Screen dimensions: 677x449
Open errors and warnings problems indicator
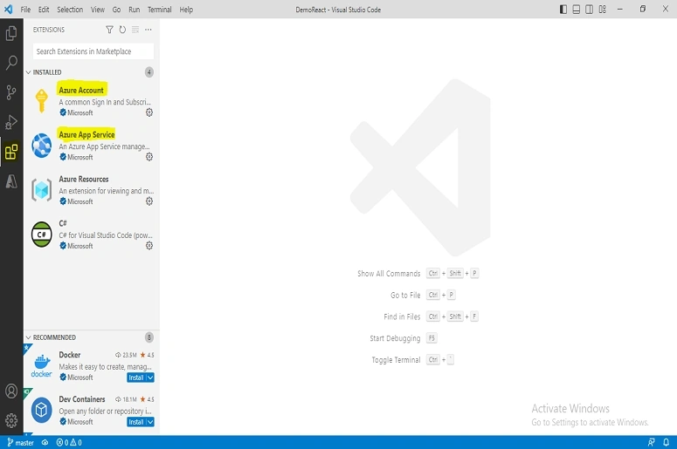point(69,443)
